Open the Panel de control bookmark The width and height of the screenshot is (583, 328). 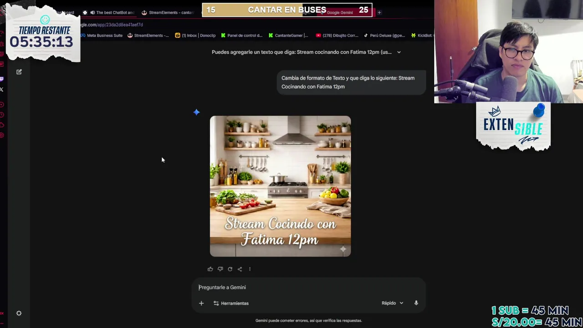tap(242, 36)
